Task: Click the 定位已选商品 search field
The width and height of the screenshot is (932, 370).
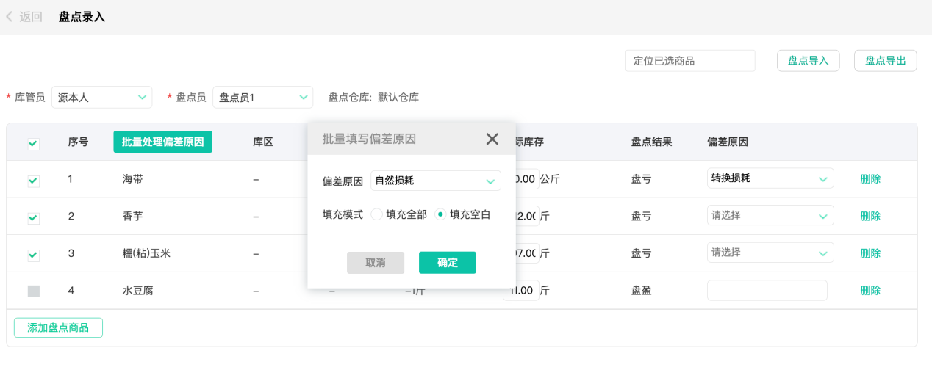Action: [689, 61]
